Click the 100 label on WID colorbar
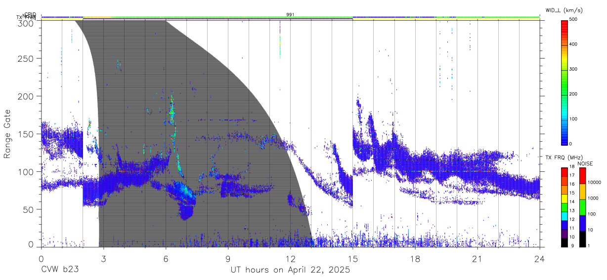This screenshot has width=607, height=280. tap(573, 119)
